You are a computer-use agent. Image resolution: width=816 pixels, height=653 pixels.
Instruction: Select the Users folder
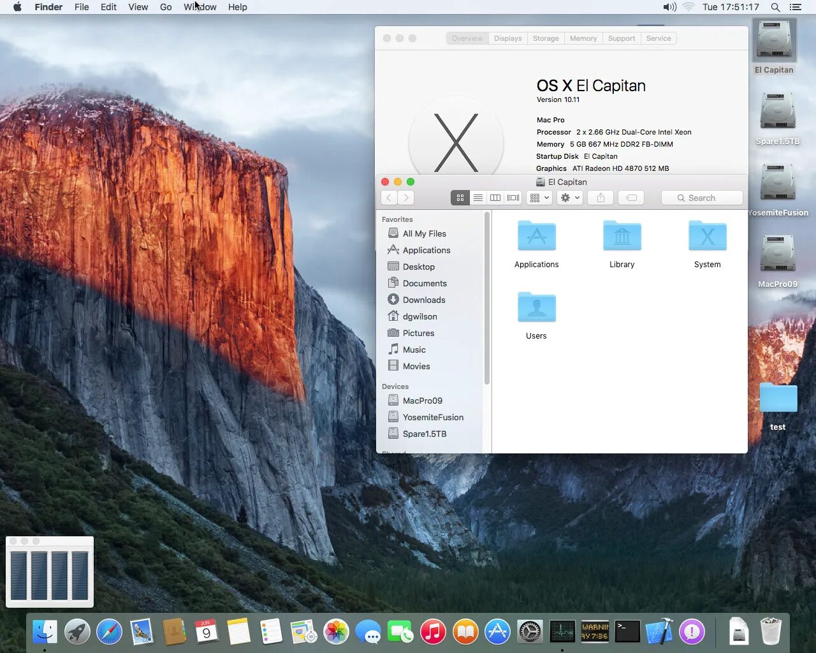pyautogui.click(x=537, y=307)
